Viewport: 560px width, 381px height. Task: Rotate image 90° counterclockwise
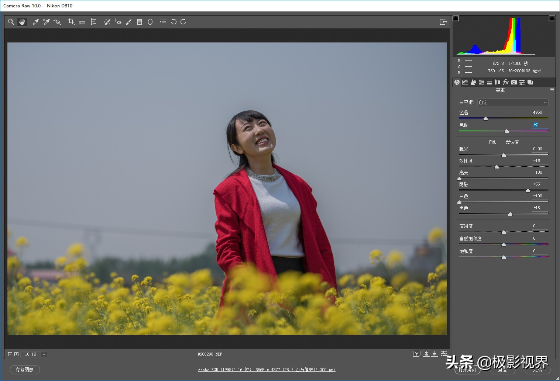[174, 22]
